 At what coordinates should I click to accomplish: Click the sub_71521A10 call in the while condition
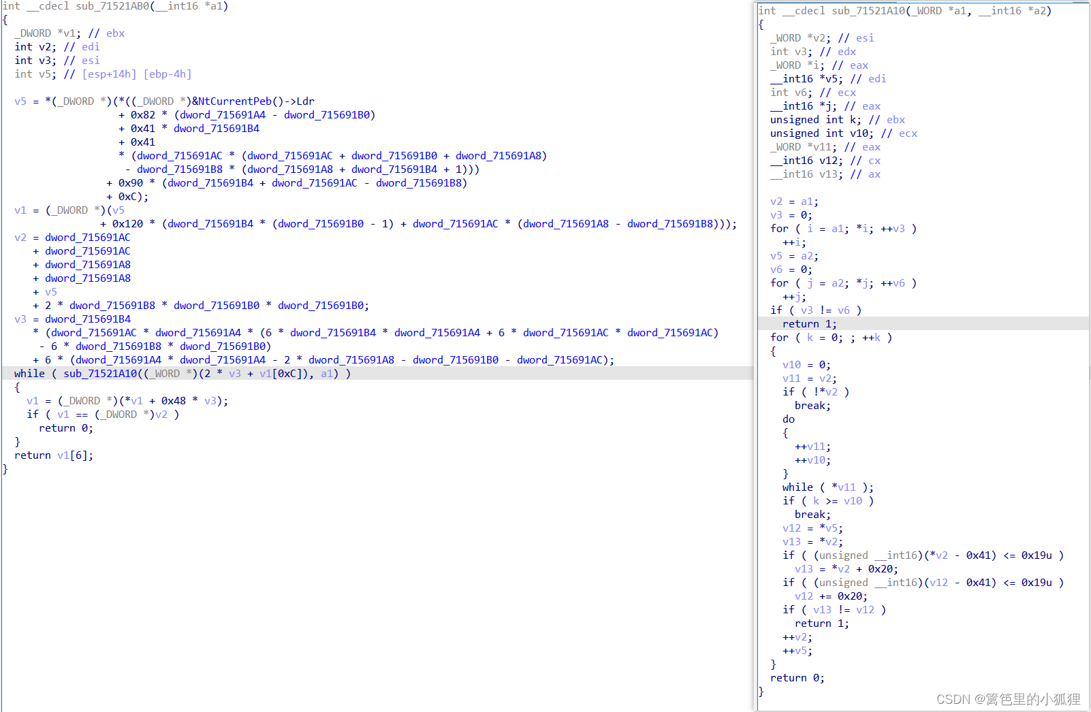(101, 374)
